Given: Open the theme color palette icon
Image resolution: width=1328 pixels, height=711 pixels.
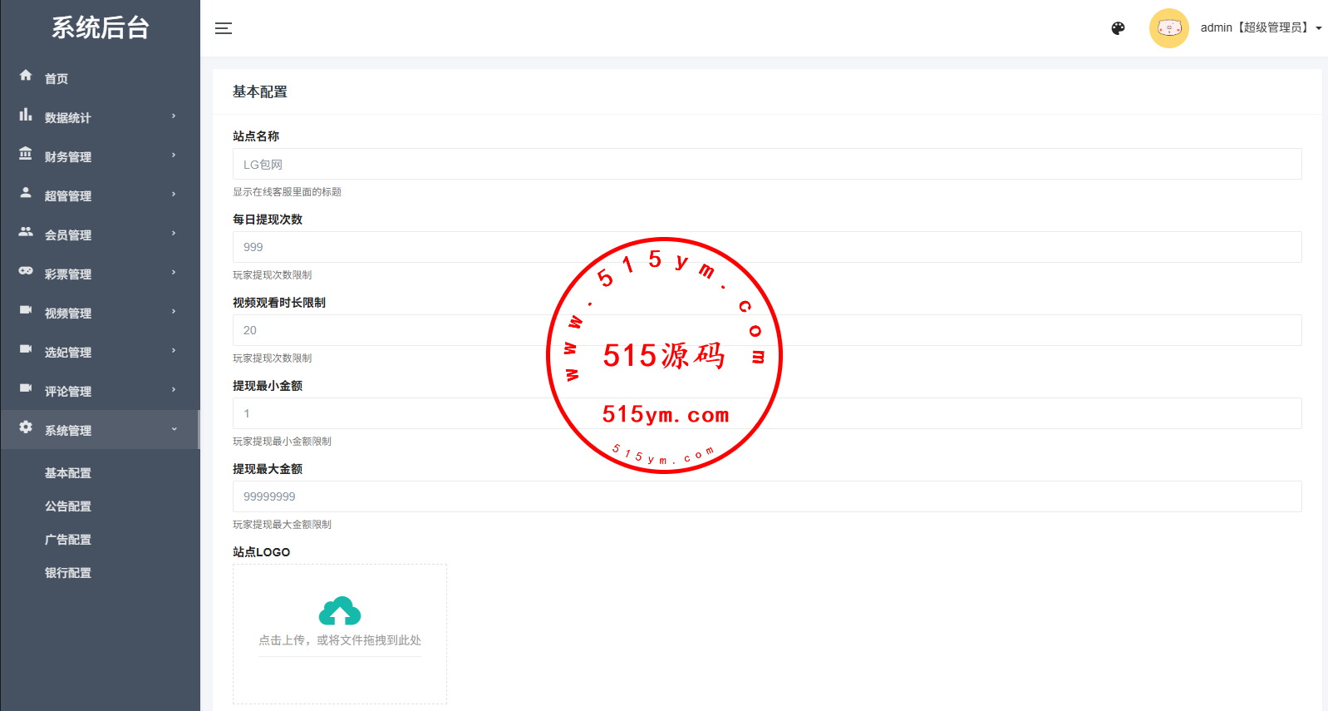Looking at the screenshot, I should pyautogui.click(x=1118, y=28).
